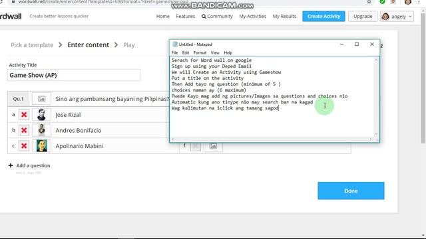Open the Notepad Help menu
Image resolution: width=426 pixels, height=239 pixels.
tap(228, 52)
